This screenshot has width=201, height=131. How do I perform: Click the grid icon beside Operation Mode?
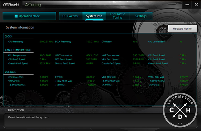coord(16,16)
